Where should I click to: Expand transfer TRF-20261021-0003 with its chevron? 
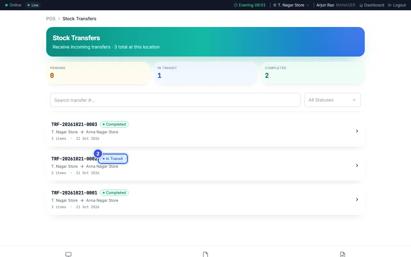pos(357,131)
